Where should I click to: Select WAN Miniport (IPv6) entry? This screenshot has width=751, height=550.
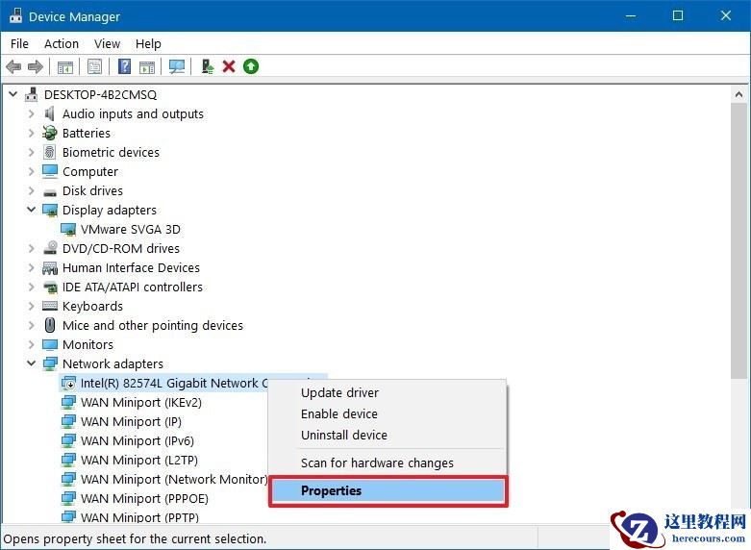[x=137, y=440]
